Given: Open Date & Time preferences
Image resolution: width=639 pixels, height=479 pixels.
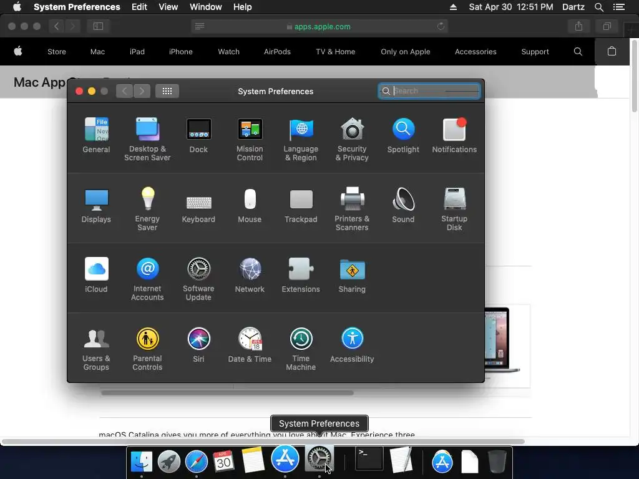Looking at the screenshot, I should 250,344.
